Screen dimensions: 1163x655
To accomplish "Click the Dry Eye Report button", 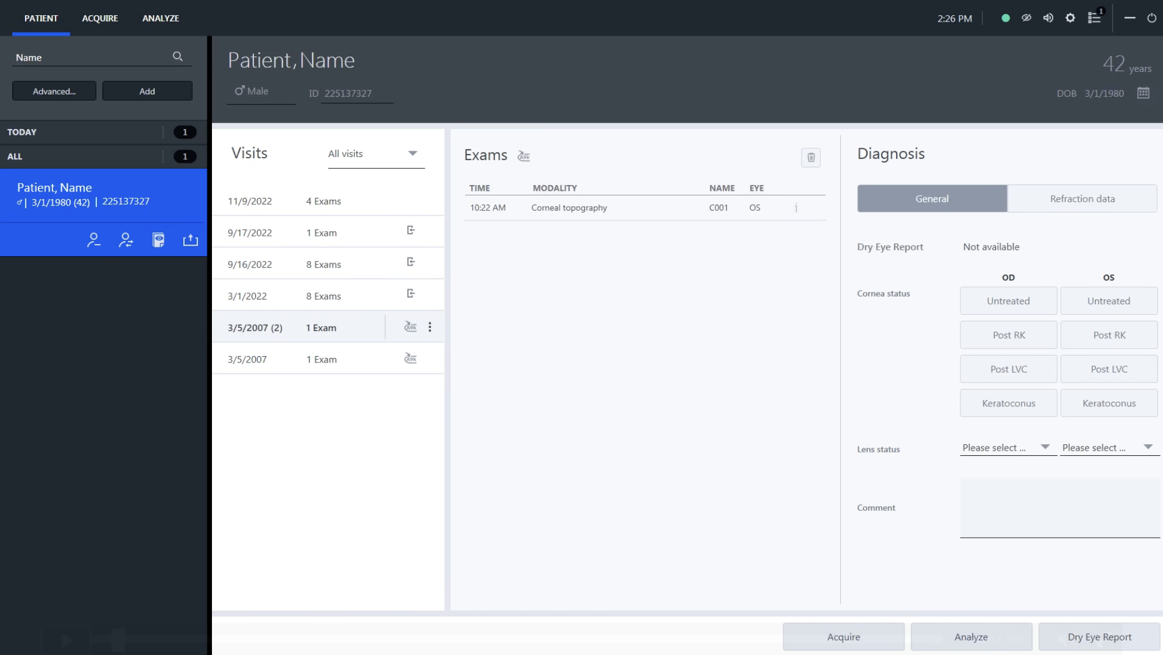I will [1099, 637].
